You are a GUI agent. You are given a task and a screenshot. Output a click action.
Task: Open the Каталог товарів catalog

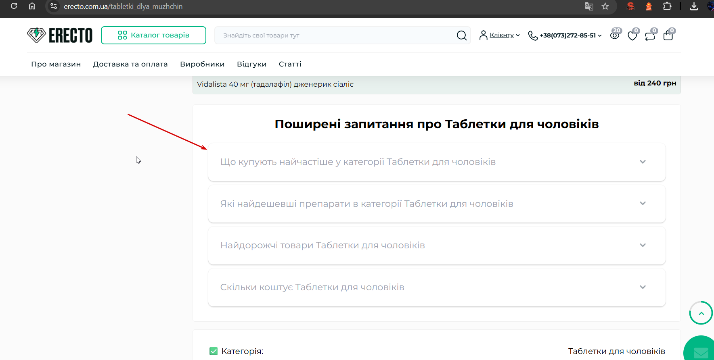tap(153, 35)
